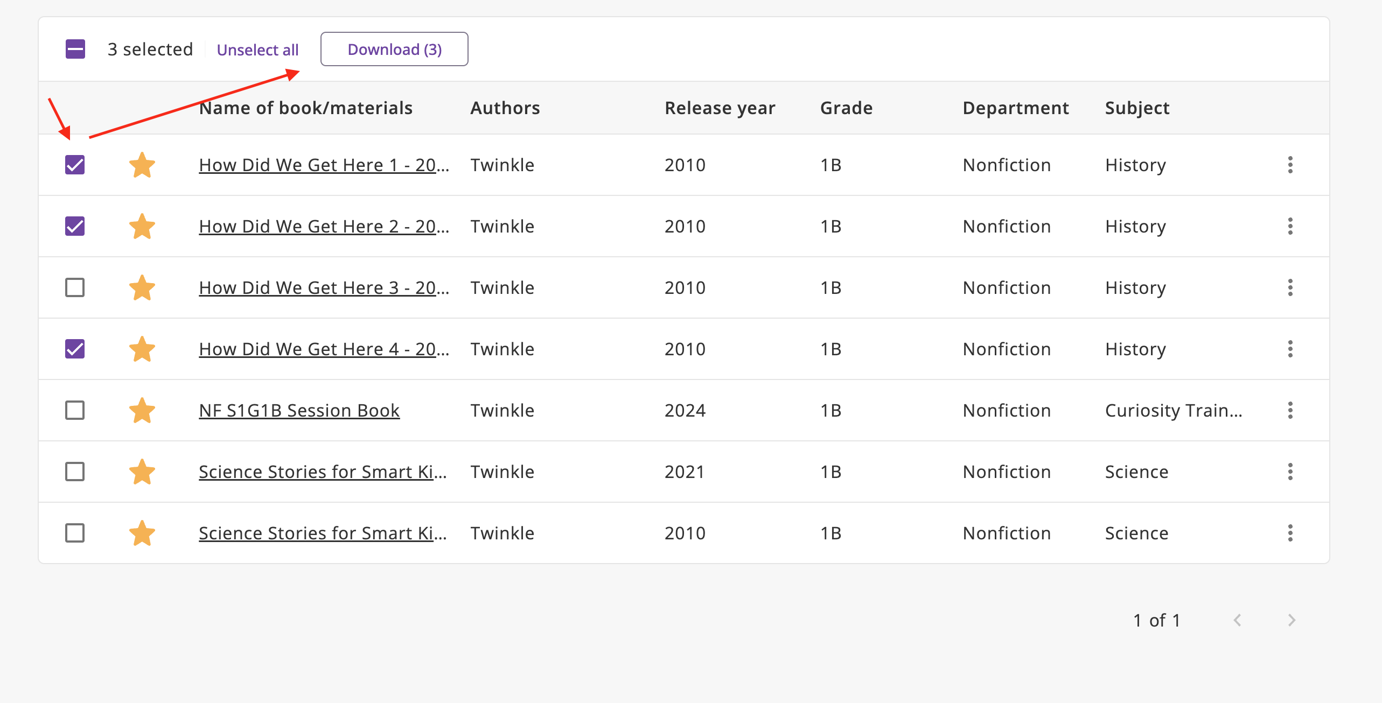Toggle the select-all indeterminate checkbox
The height and width of the screenshot is (703, 1382).
click(x=75, y=50)
